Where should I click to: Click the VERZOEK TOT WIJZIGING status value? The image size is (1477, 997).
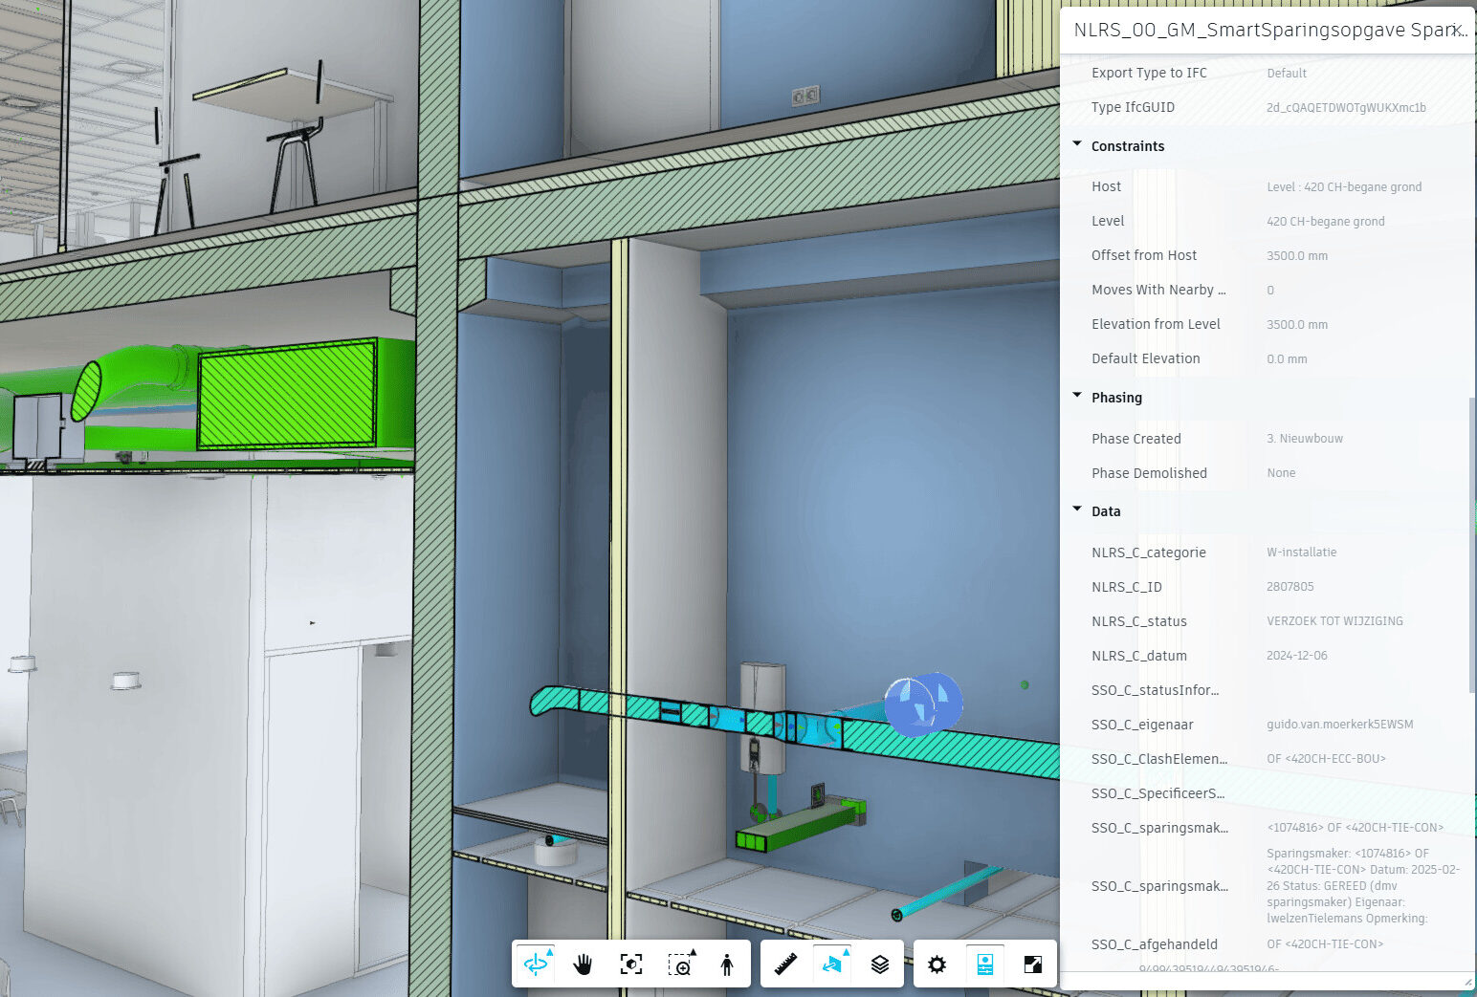point(1334,620)
